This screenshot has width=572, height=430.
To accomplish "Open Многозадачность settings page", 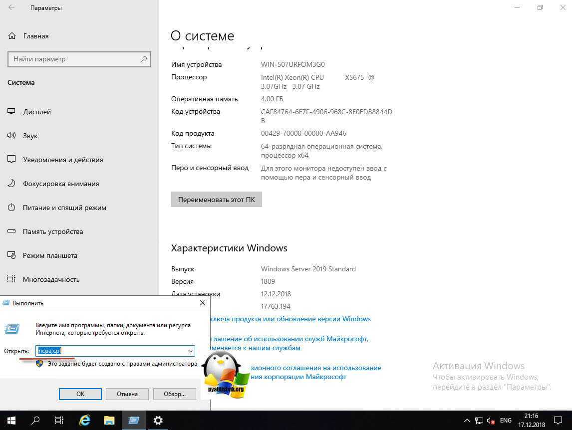I will 51,279.
